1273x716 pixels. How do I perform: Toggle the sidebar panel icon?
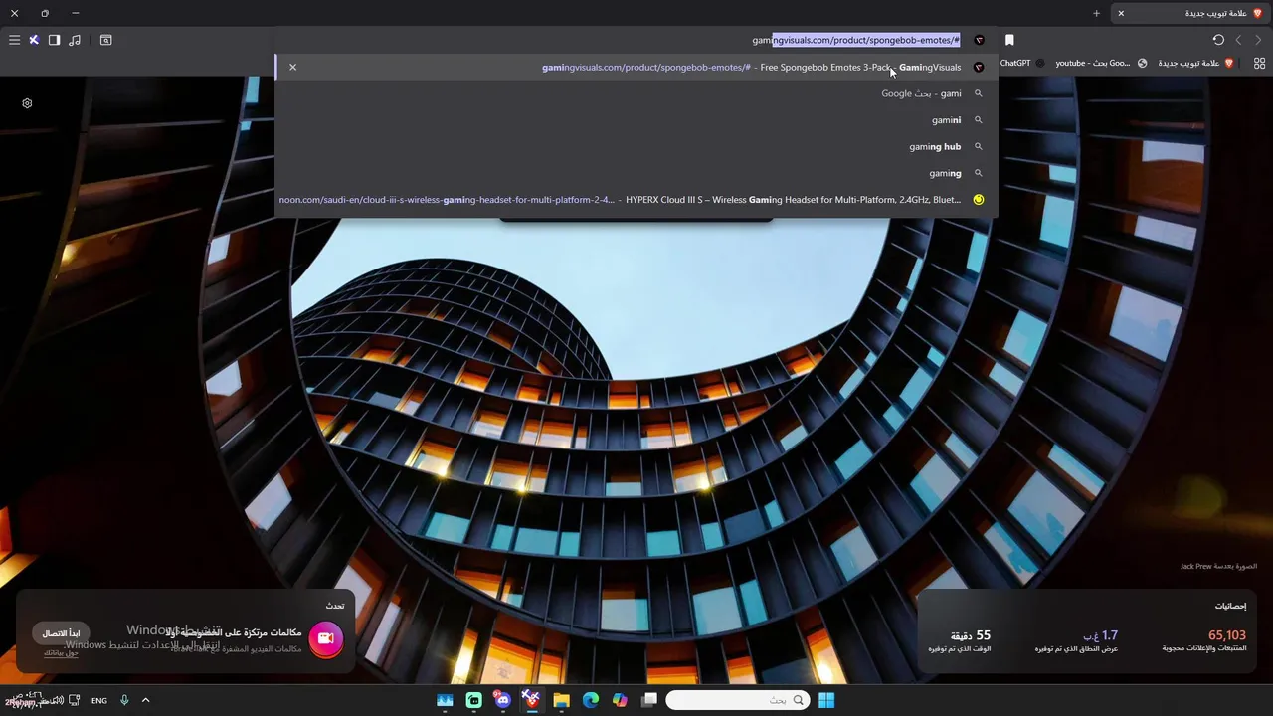click(x=54, y=40)
